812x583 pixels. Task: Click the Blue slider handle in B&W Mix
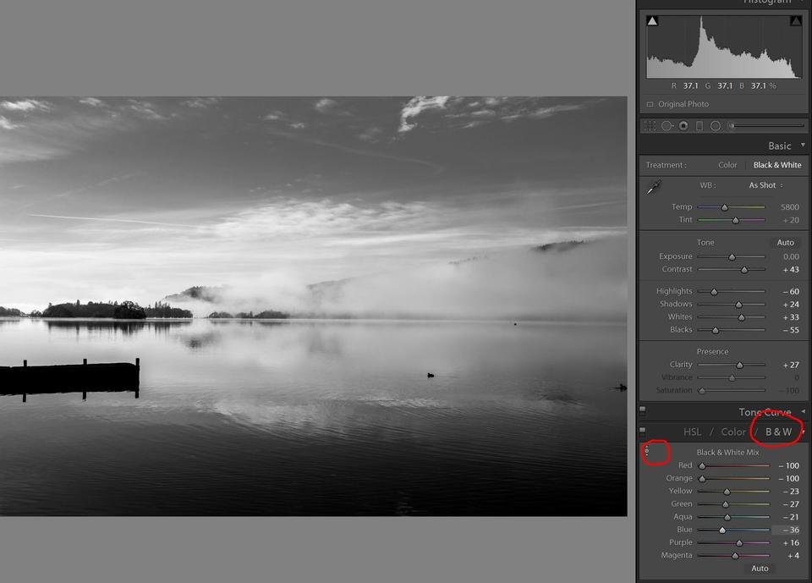[722, 531]
